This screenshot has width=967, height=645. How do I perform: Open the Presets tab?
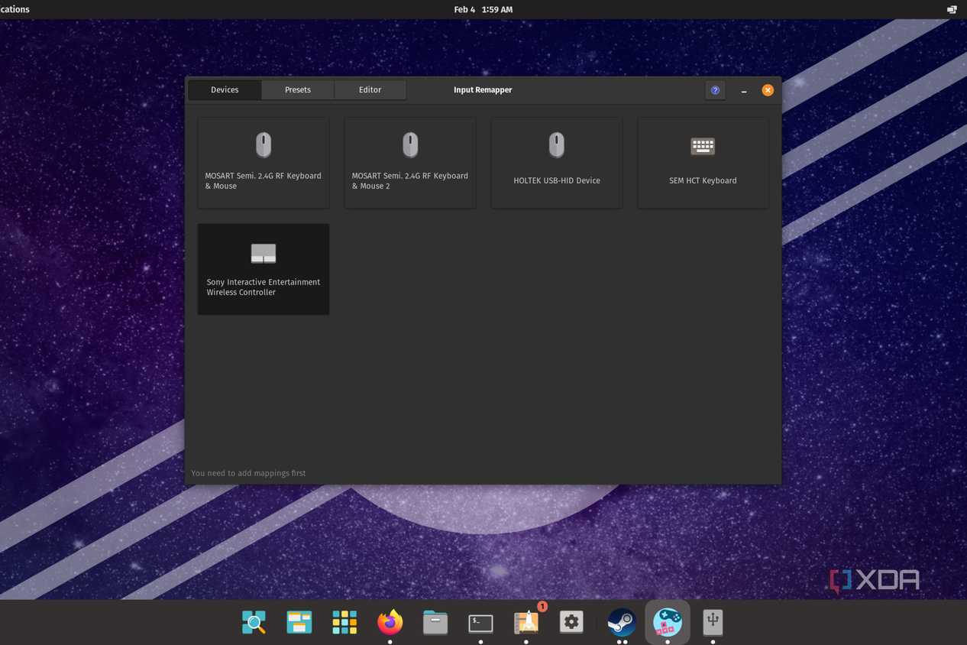(297, 89)
